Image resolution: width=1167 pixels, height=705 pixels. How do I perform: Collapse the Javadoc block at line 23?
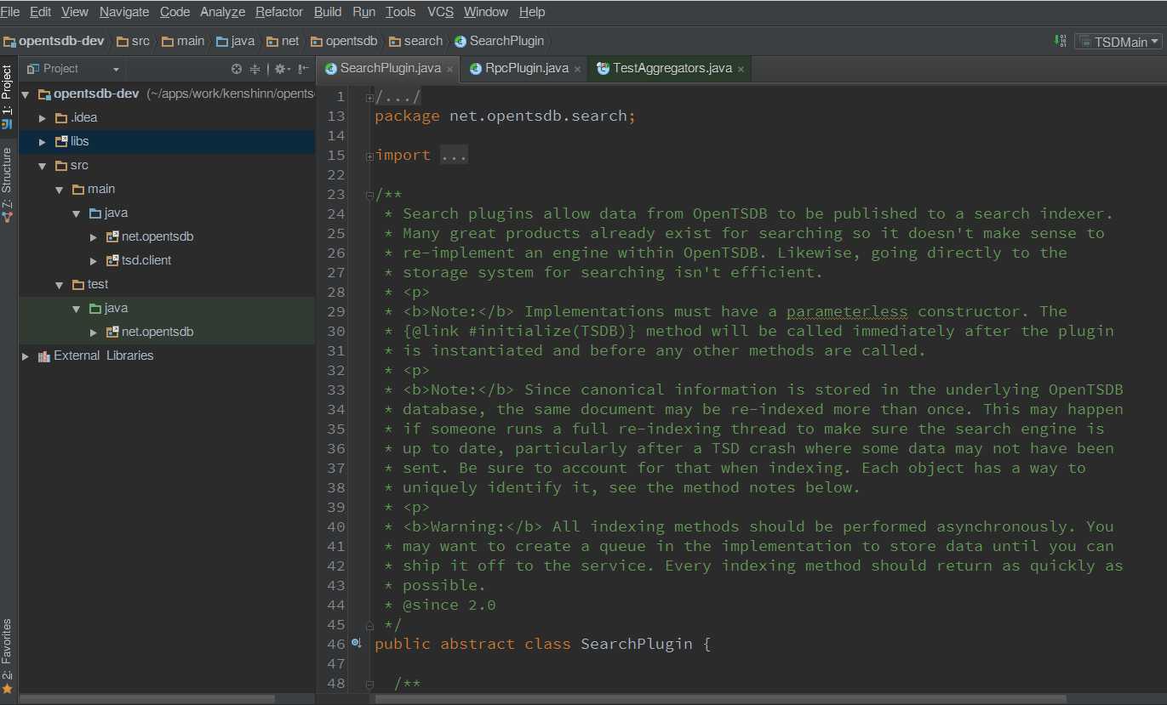click(369, 196)
